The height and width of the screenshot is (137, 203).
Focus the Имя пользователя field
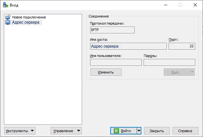115,63
